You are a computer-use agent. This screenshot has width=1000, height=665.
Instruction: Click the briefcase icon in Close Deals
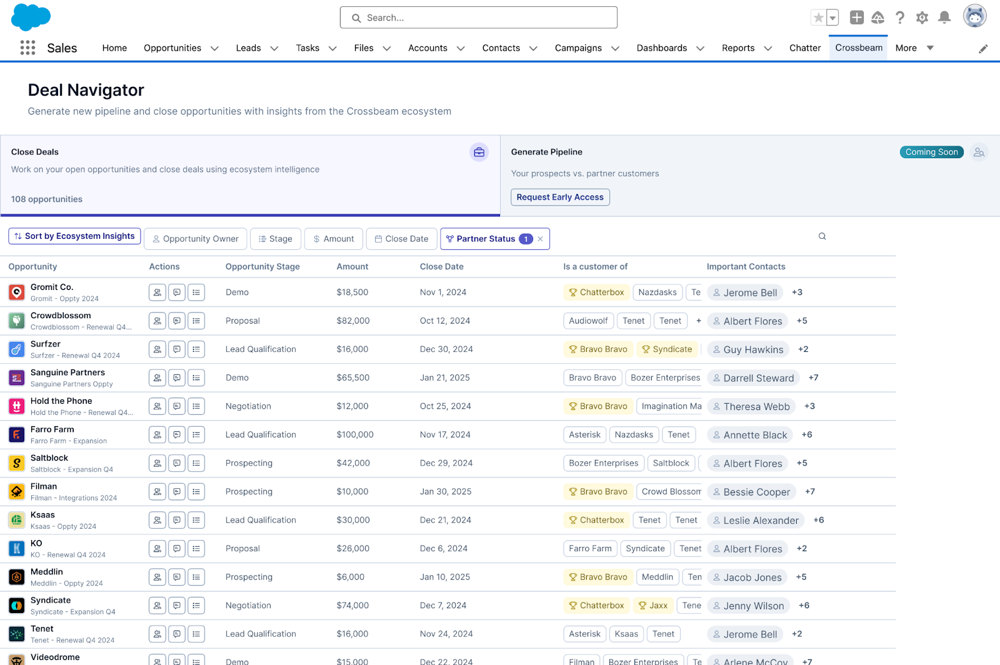[479, 152]
